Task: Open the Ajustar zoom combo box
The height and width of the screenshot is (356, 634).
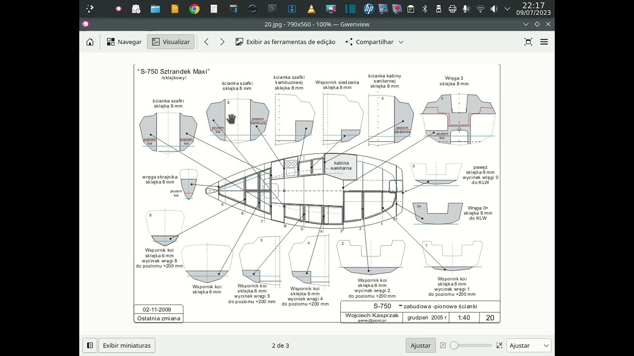Action: click(528, 346)
